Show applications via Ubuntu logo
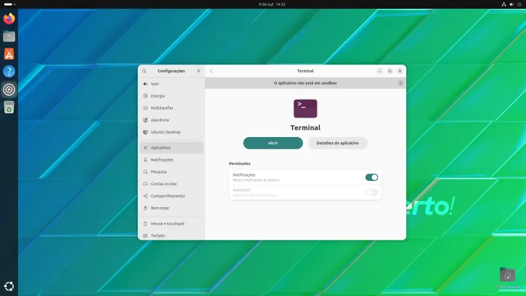Image resolution: width=526 pixels, height=296 pixels. [9, 286]
